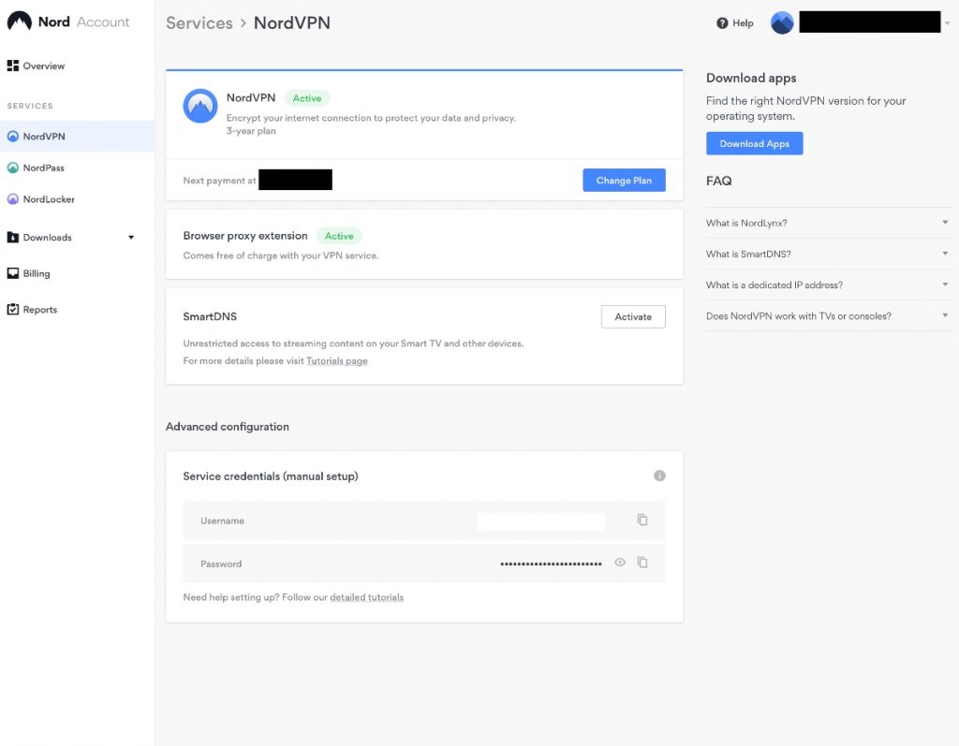Expand the Downloads menu arrow
The height and width of the screenshot is (746, 959).
[131, 237]
